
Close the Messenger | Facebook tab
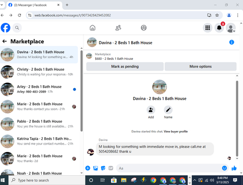(x=58, y=5)
